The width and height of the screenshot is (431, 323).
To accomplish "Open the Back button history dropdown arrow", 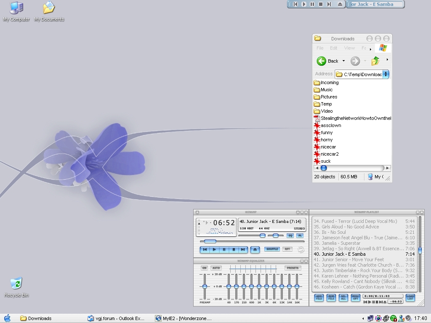I will pyautogui.click(x=343, y=61).
